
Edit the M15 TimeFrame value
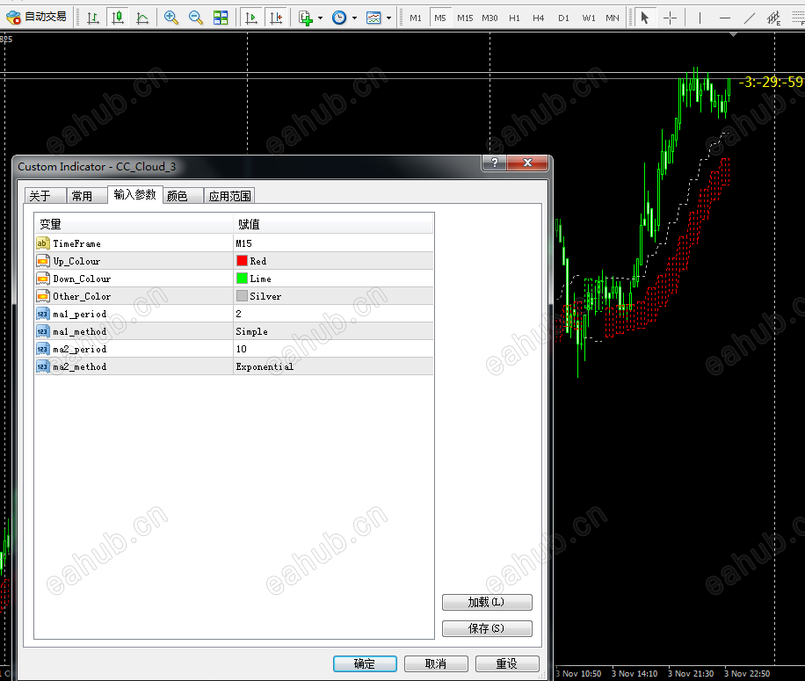pos(333,243)
